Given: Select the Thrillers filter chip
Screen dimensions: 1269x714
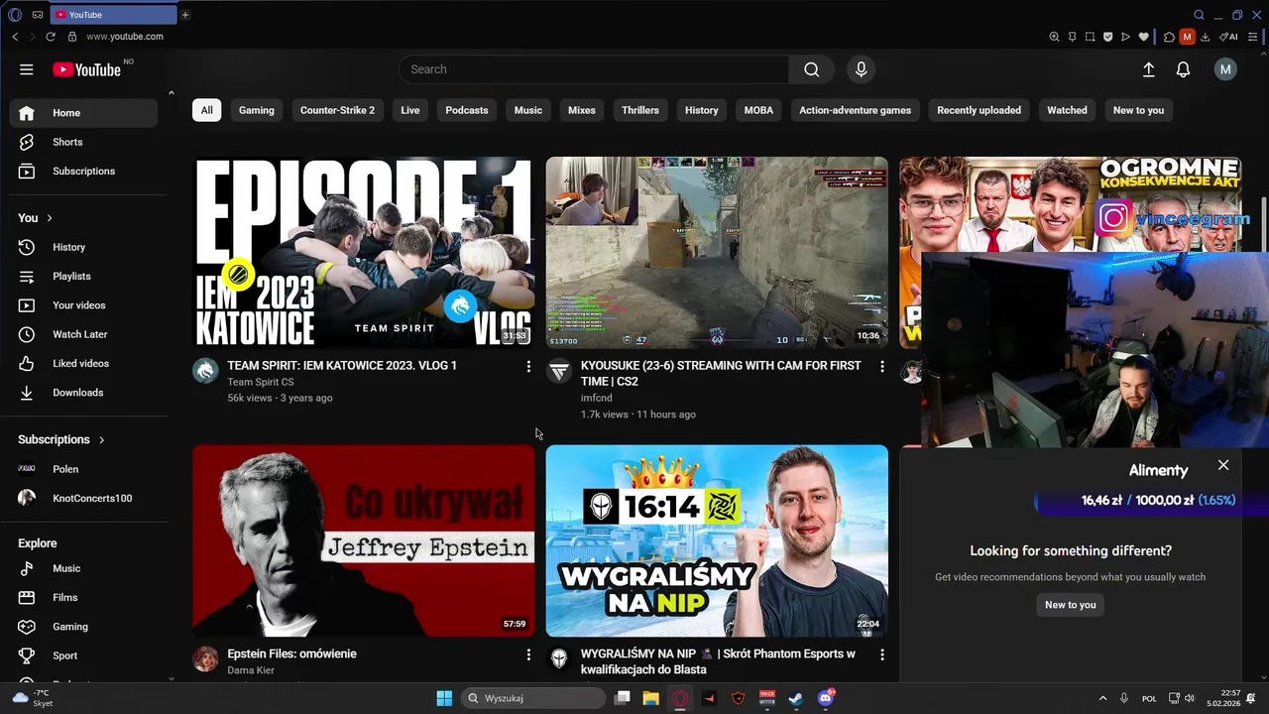Looking at the screenshot, I should (640, 110).
